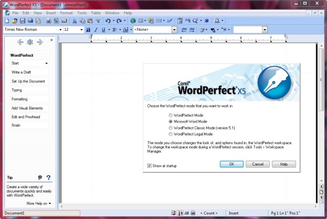Click the Copy icon in toolbar

[x=83, y=21]
